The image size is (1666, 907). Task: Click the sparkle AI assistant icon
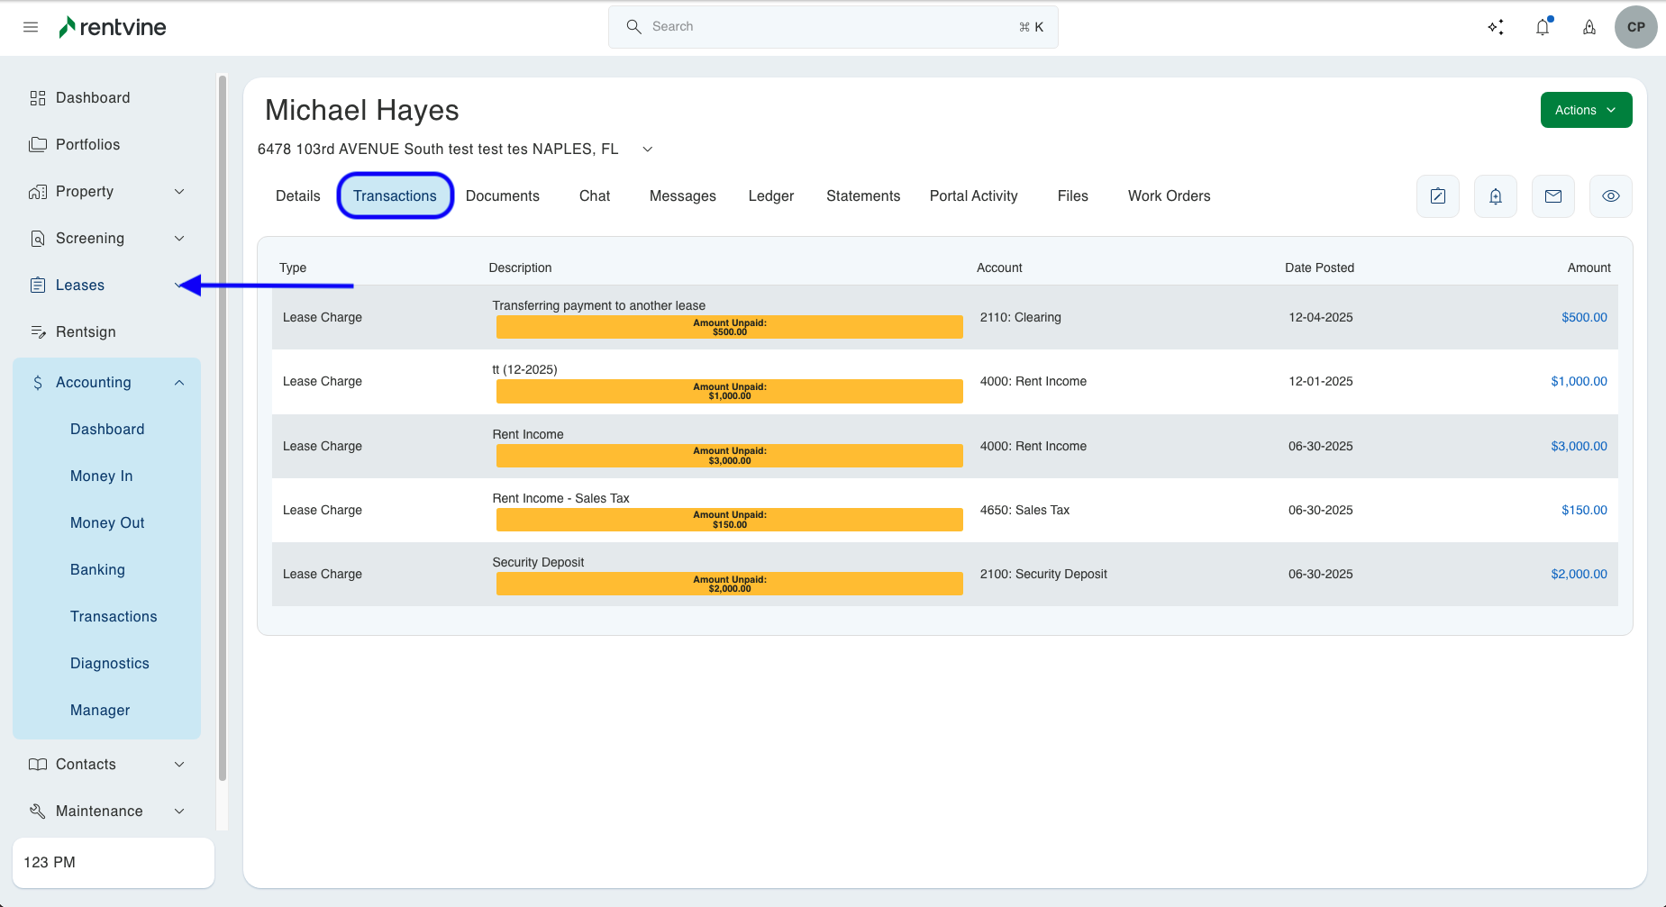point(1496,27)
